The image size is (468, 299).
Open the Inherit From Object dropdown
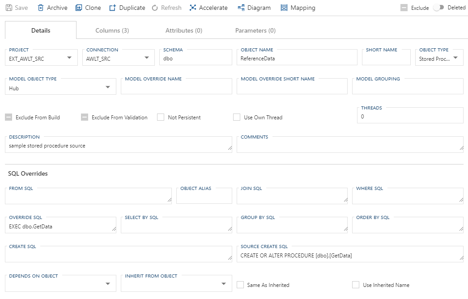coord(176,284)
